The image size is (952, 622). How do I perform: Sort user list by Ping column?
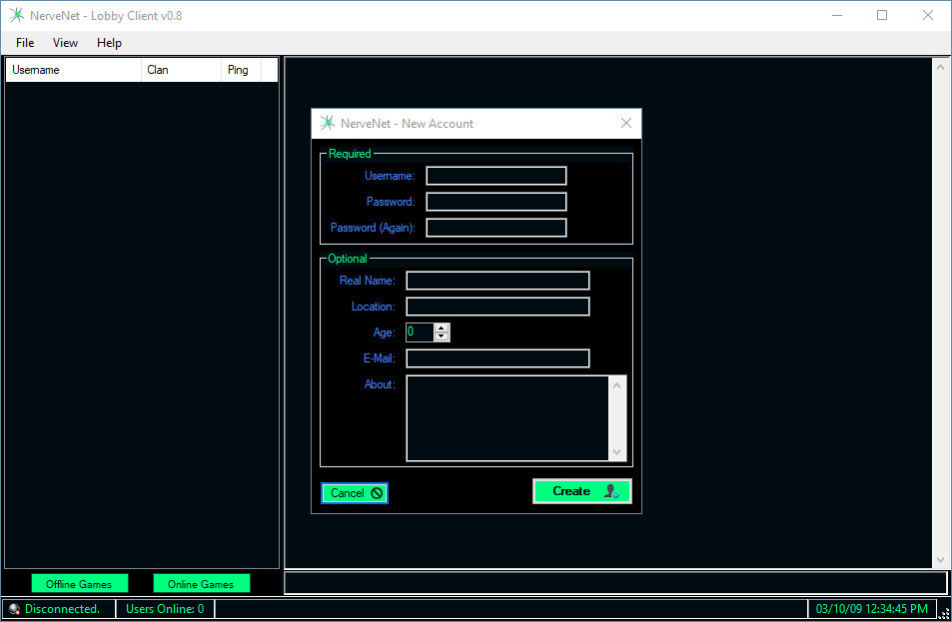coord(240,70)
